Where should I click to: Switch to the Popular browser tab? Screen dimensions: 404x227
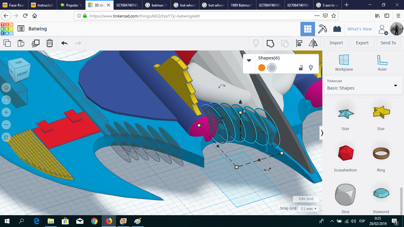pyautogui.click(x=71, y=5)
